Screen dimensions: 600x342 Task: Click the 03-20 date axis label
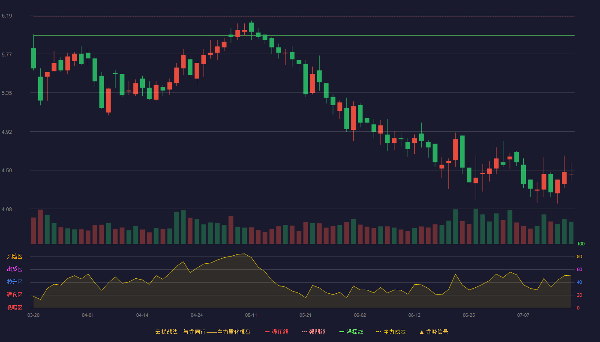point(33,315)
